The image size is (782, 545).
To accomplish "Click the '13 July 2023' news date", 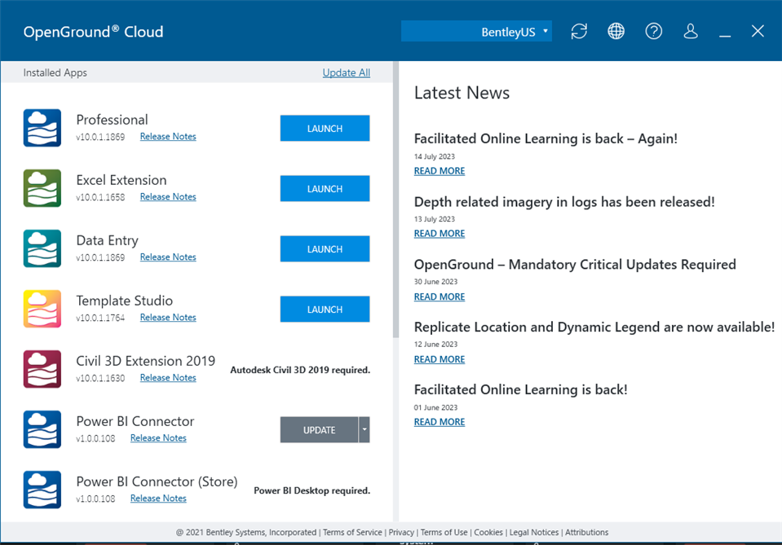I will (435, 218).
